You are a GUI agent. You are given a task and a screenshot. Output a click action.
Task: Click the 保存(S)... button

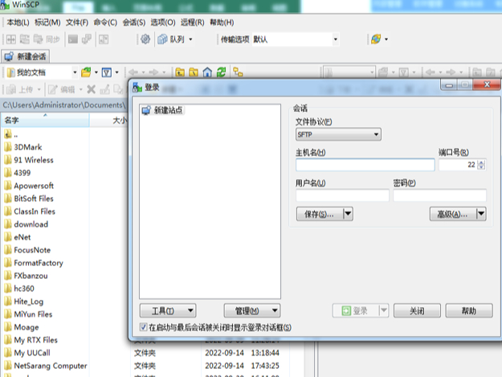(320, 214)
